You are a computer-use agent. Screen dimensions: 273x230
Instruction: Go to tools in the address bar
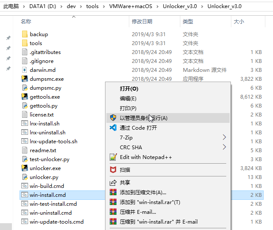pyautogui.click(x=92, y=6)
